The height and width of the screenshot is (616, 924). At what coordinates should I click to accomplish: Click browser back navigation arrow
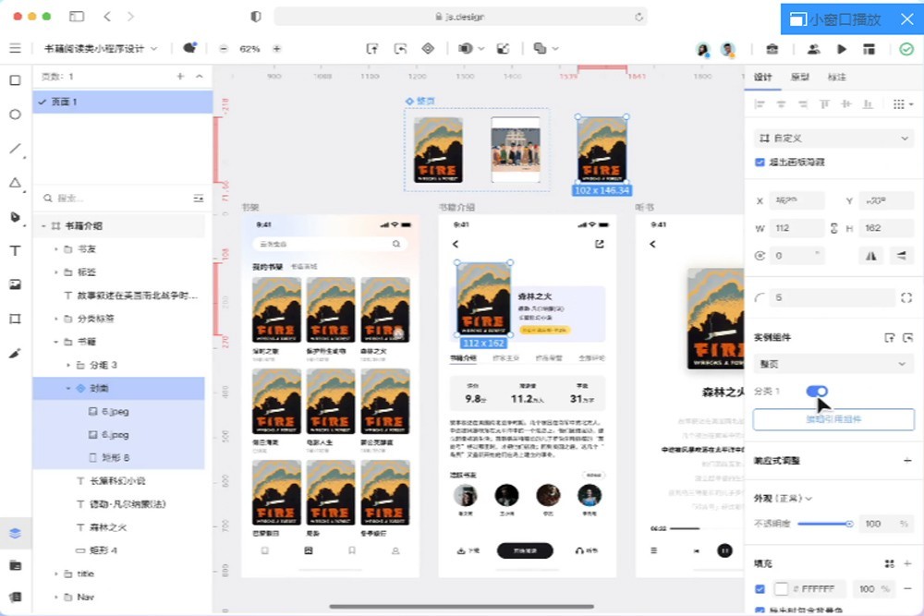pyautogui.click(x=107, y=17)
